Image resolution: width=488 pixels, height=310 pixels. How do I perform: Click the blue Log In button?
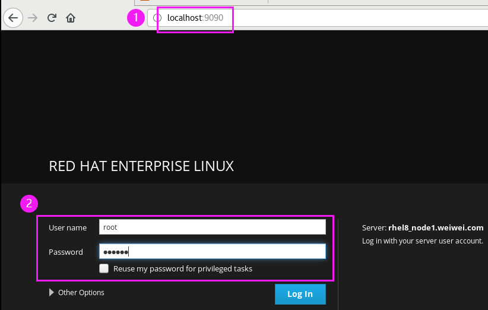coord(300,294)
